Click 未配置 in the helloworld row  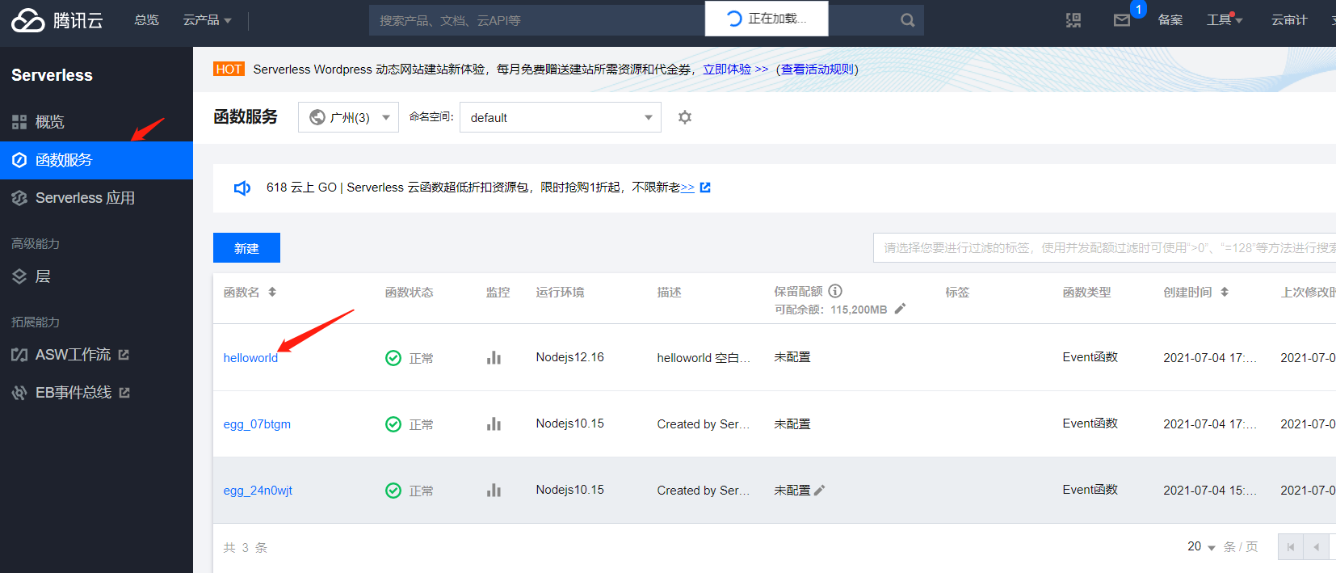[x=792, y=357]
